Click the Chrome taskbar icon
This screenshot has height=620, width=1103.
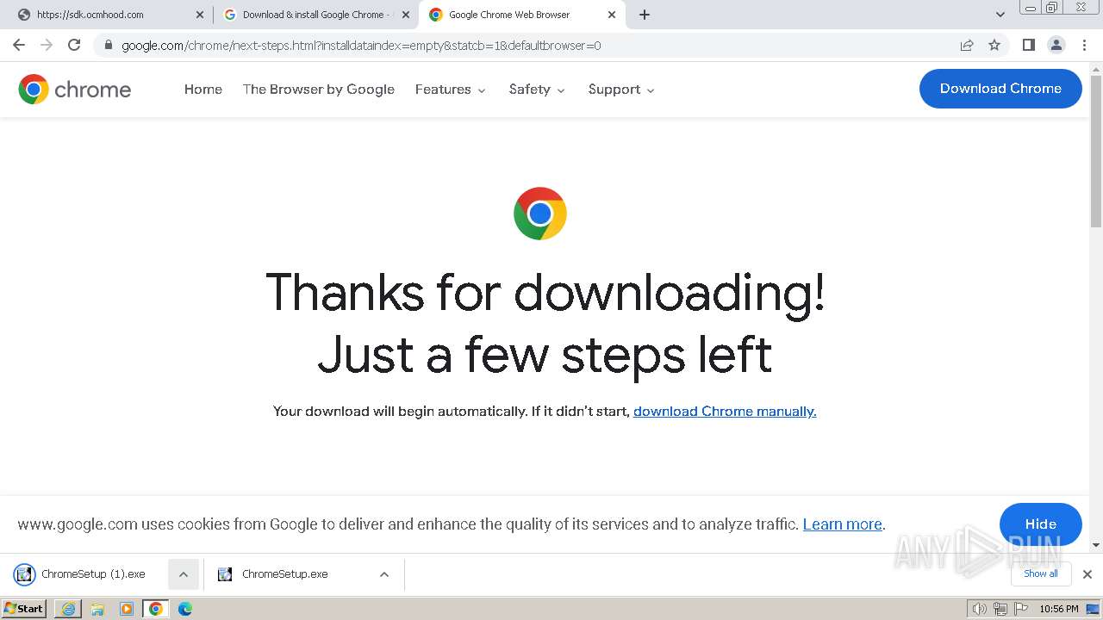pyautogui.click(x=156, y=609)
